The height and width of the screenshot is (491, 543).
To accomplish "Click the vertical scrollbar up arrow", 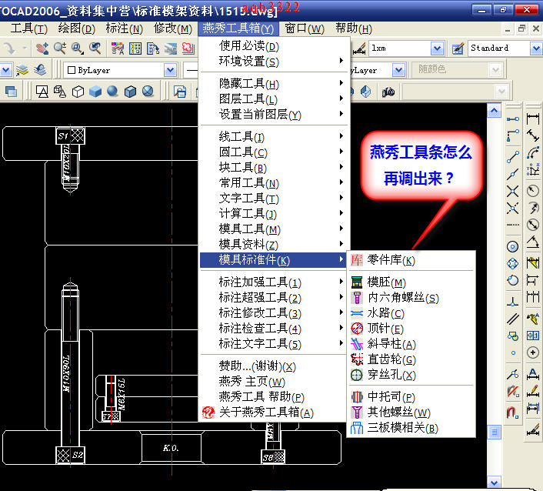I will [495, 111].
